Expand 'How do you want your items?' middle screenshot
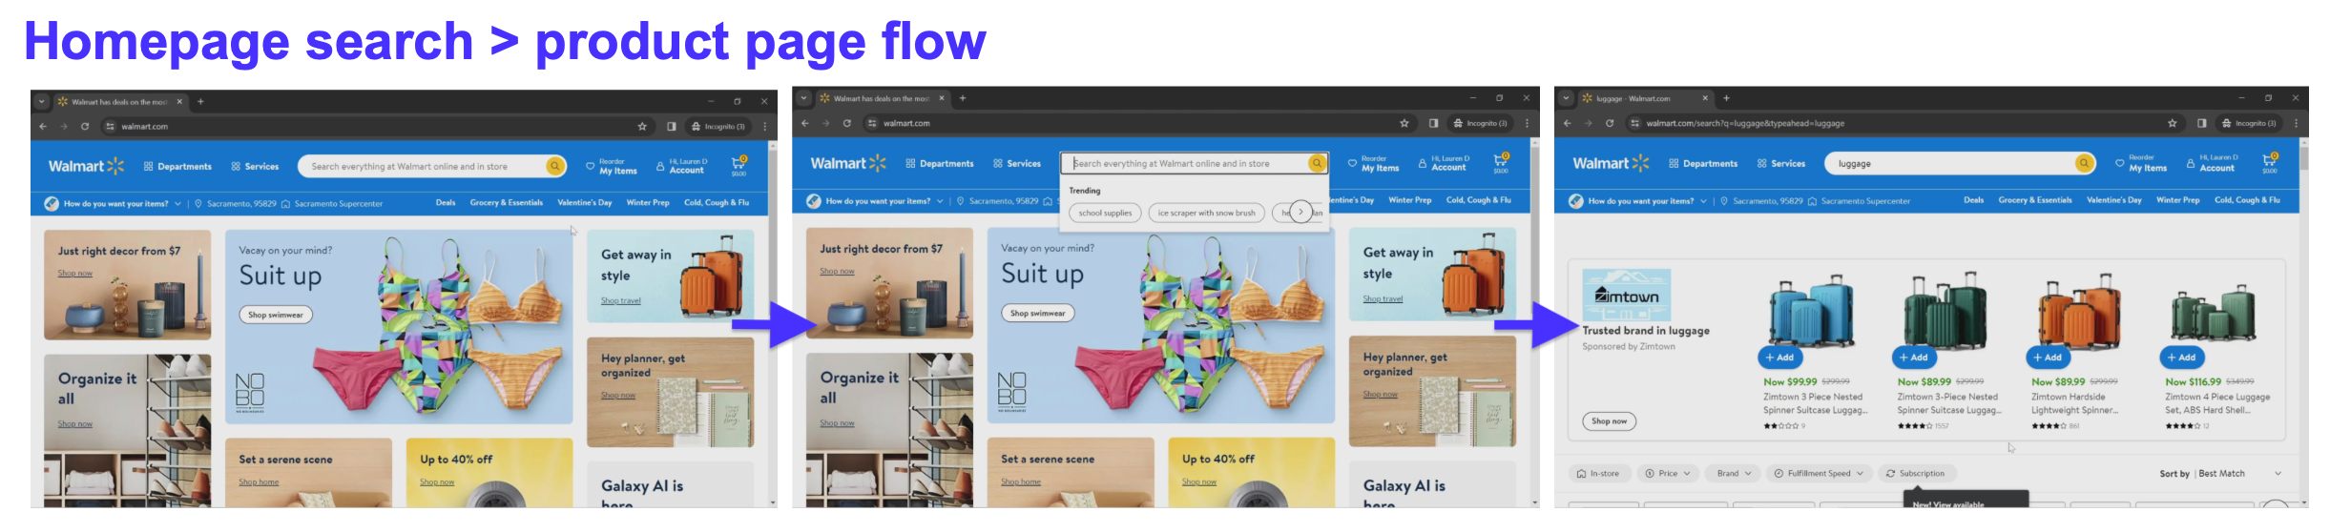Image resolution: width=2330 pixels, height=532 pixels. click(884, 201)
